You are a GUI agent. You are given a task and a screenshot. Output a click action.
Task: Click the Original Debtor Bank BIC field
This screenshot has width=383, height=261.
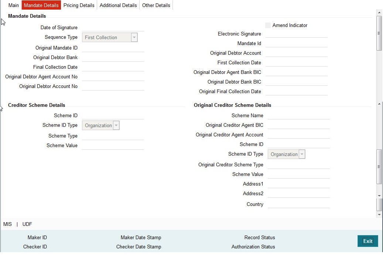tap(296, 82)
